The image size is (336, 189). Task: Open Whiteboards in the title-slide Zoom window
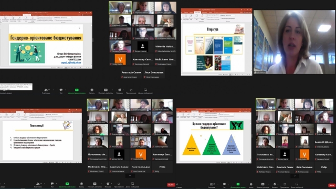(145, 91)
